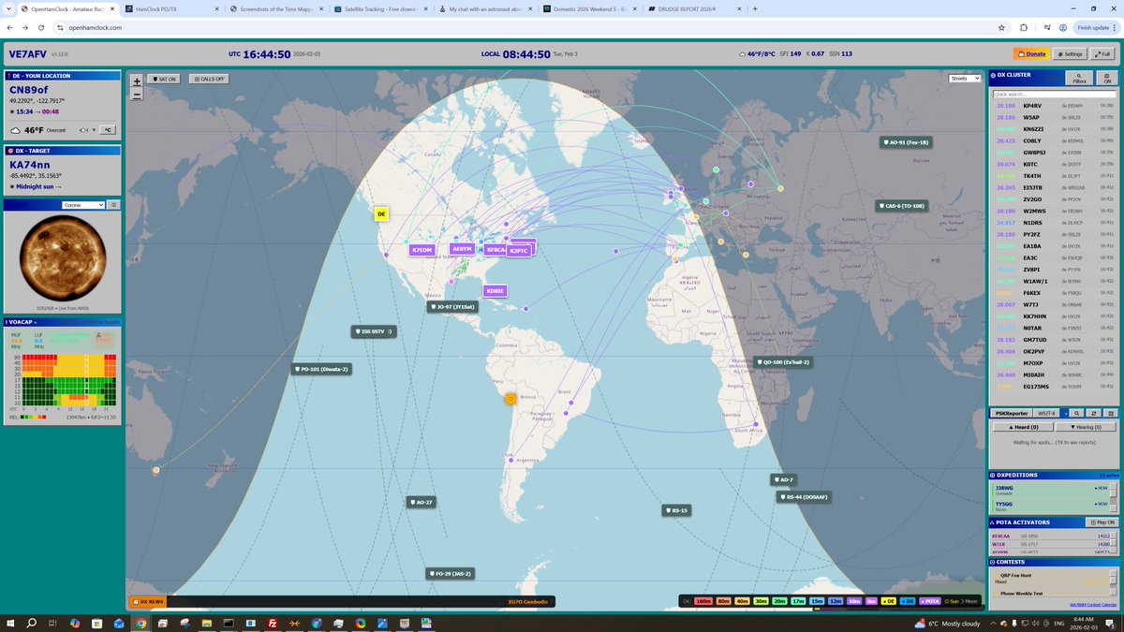The width and height of the screenshot is (1124, 632).
Task: Open DX Cluster Filters
Action: coord(1079,79)
